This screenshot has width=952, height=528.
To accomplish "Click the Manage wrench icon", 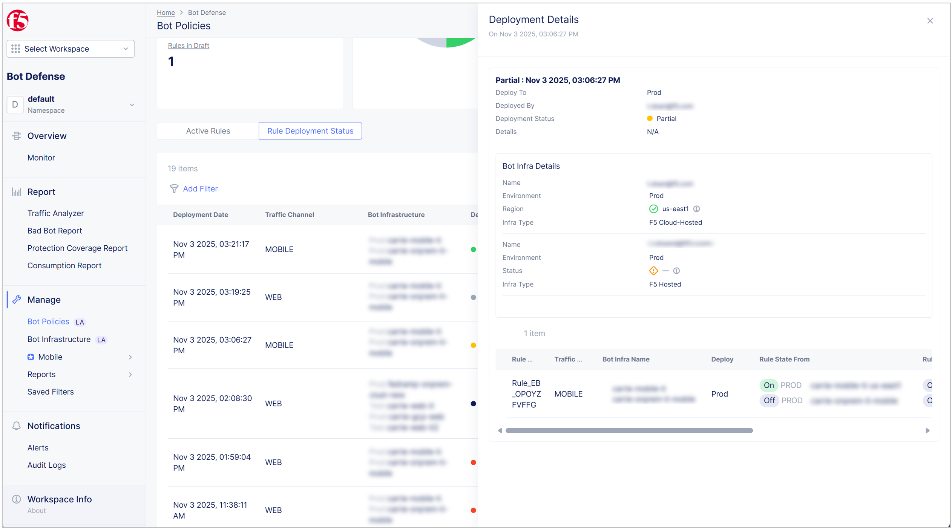I will [16, 300].
